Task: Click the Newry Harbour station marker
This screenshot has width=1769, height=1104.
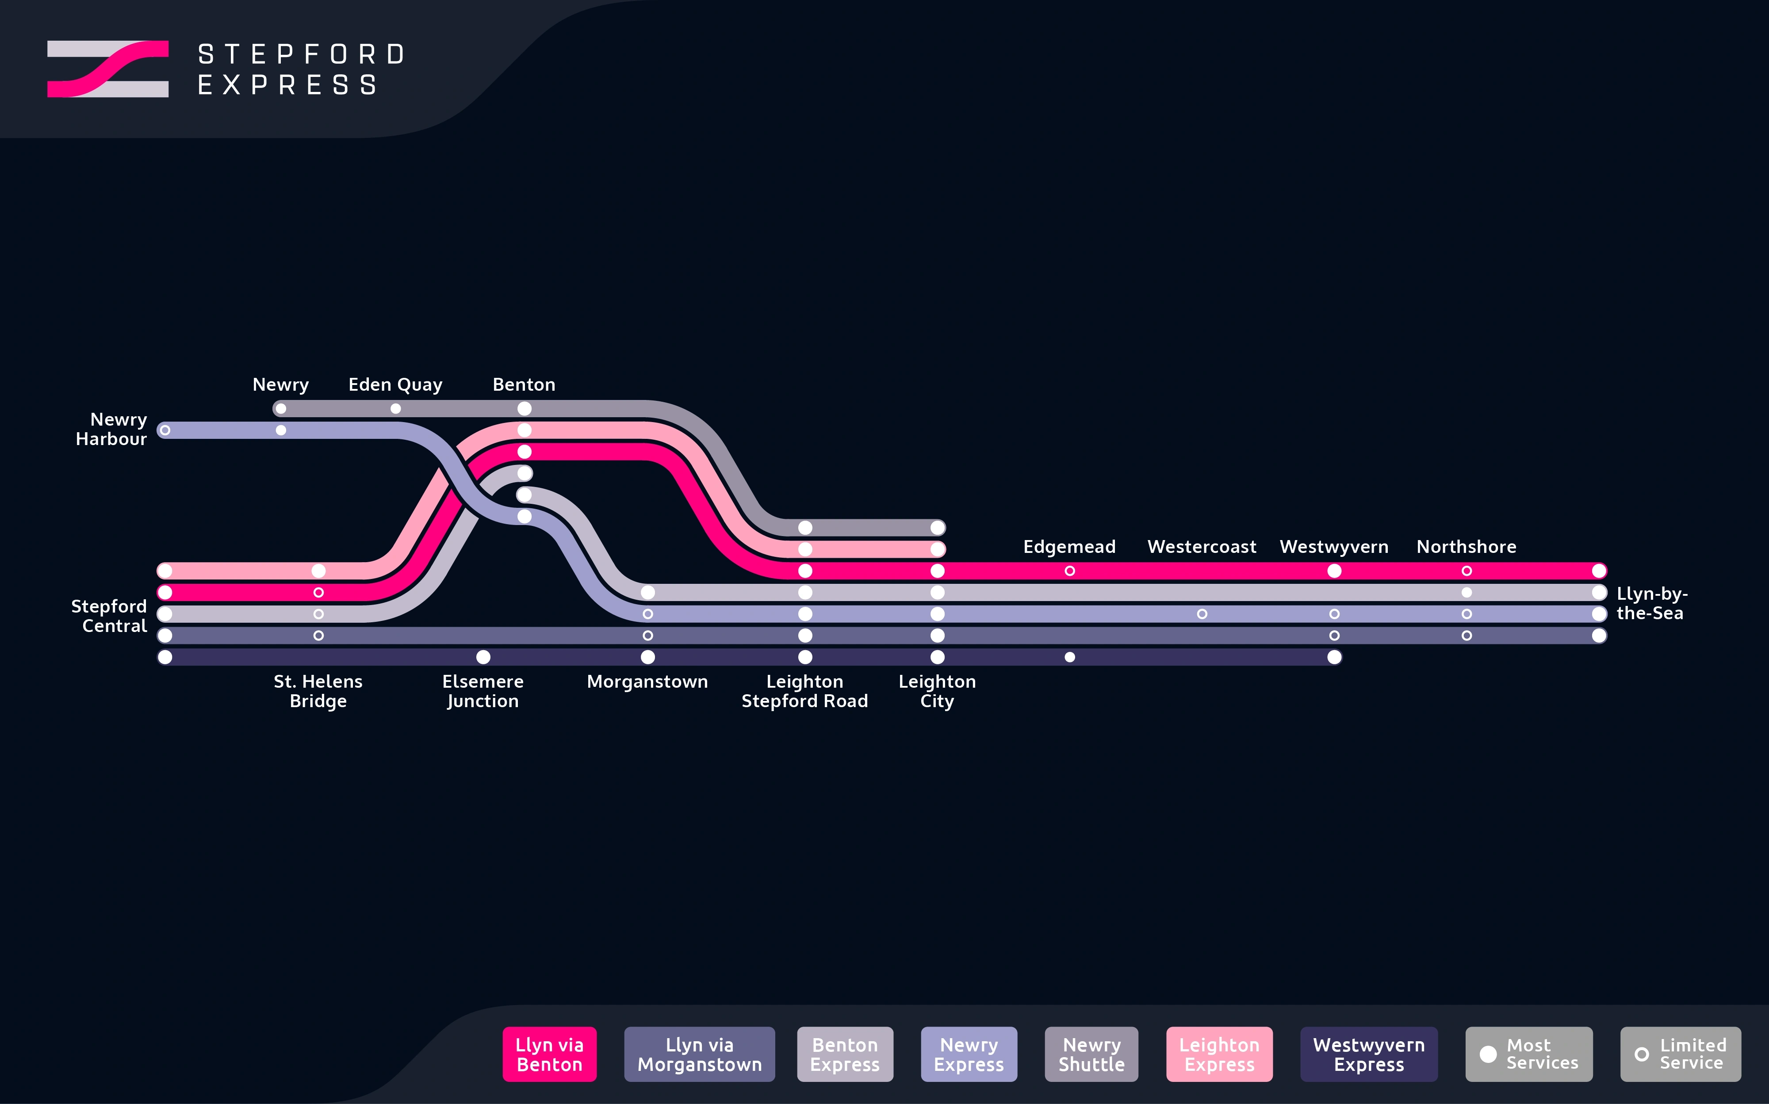Action: click(165, 430)
